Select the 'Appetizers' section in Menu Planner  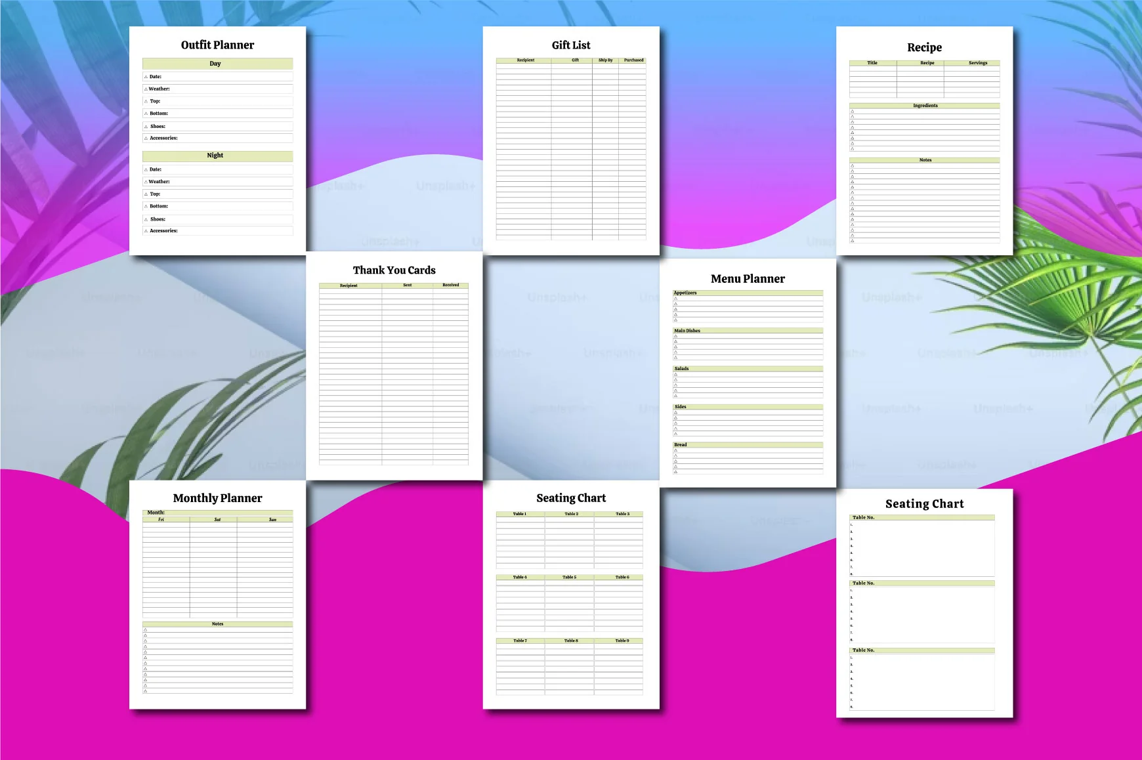coord(748,293)
